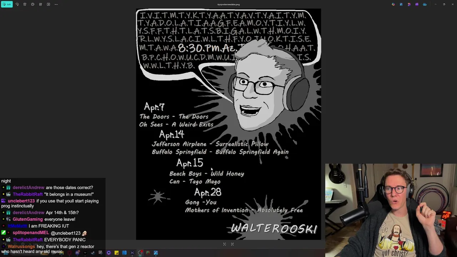Click the WALTEROOSKI signature on the poster
This screenshot has width=457, height=257.
pos(274,228)
